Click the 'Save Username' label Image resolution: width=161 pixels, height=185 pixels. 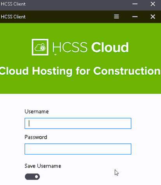[43, 166]
